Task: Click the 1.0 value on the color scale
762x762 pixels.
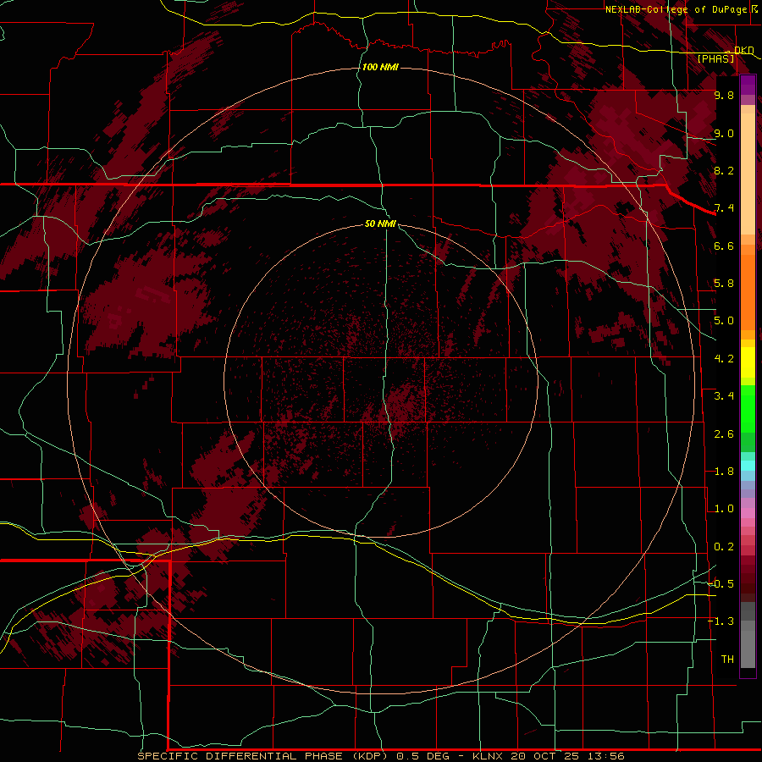Action: pyautogui.click(x=724, y=509)
